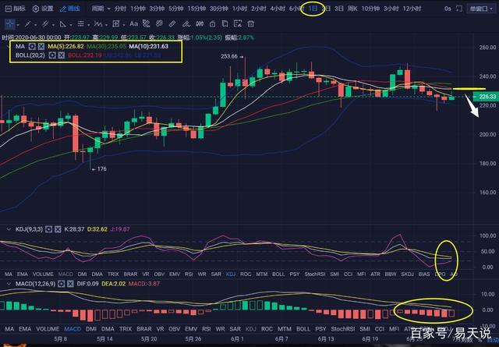499x347 pixels.
Task: Switch to the 3日 timeframe
Action: pos(339,9)
